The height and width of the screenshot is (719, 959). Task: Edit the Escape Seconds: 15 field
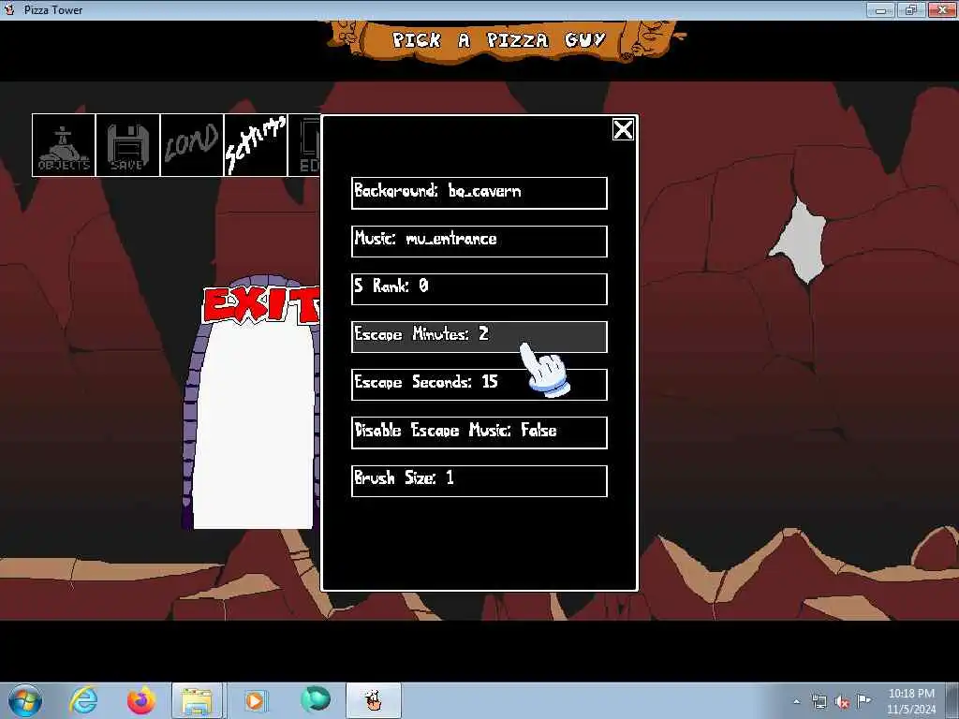(x=479, y=385)
